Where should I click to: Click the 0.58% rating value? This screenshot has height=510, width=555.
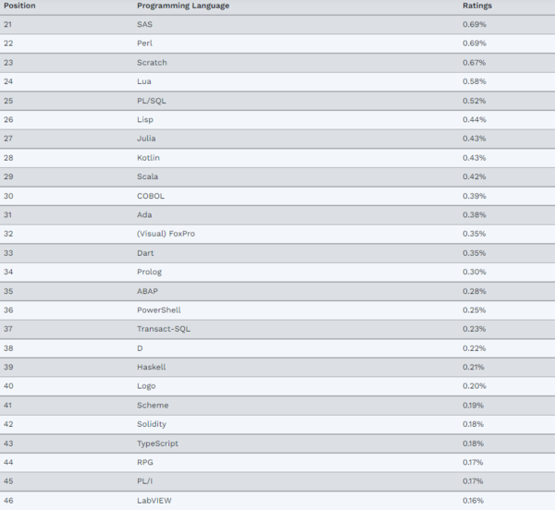(x=474, y=81)
